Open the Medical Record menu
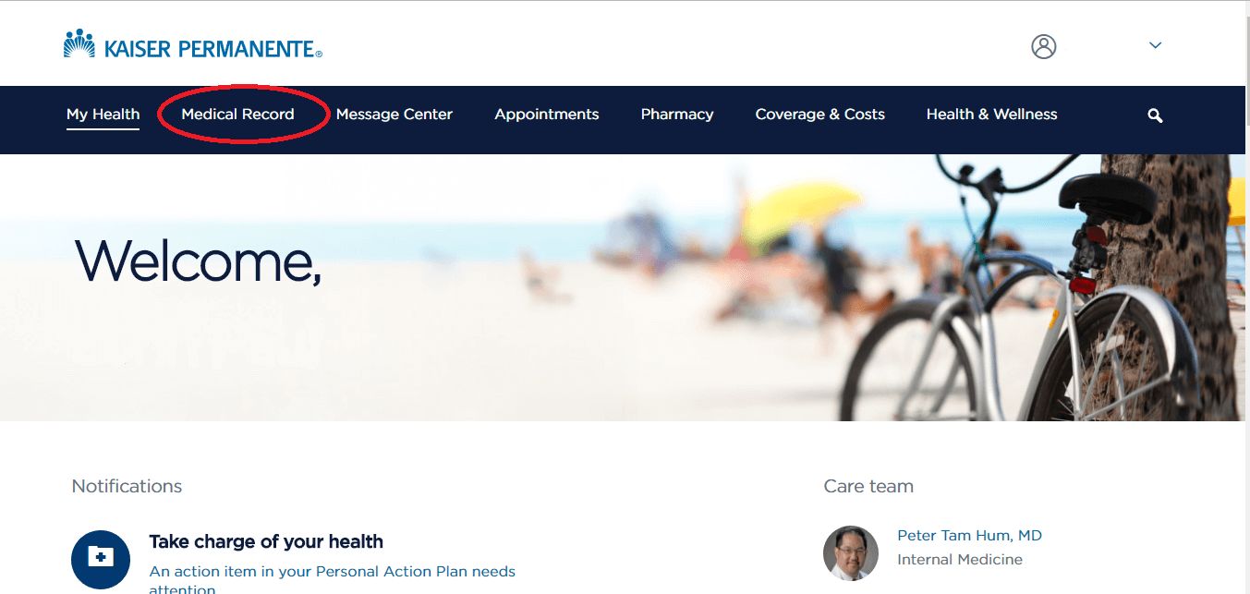Viewport: 1250px width, 594px height. pos(237,115)
